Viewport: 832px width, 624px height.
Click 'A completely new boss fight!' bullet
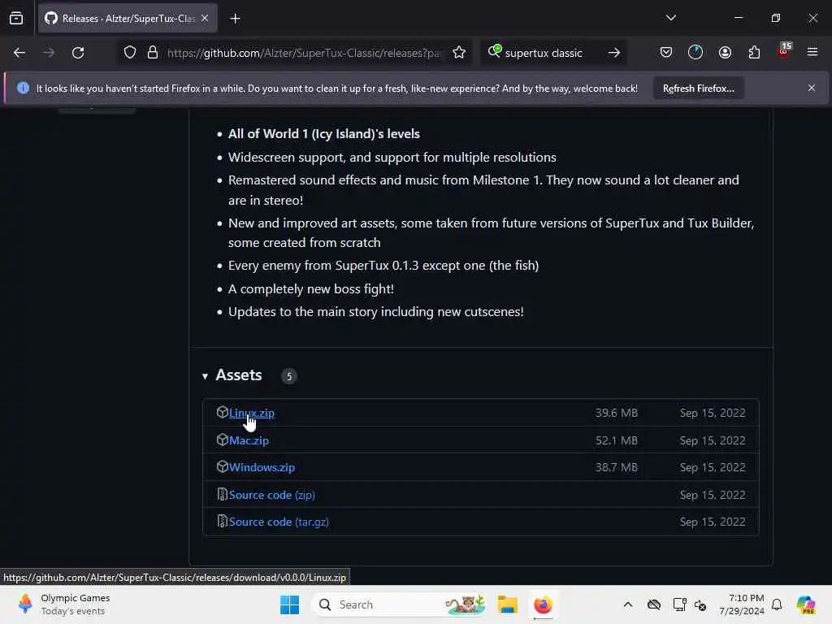[x=311, y=289]
